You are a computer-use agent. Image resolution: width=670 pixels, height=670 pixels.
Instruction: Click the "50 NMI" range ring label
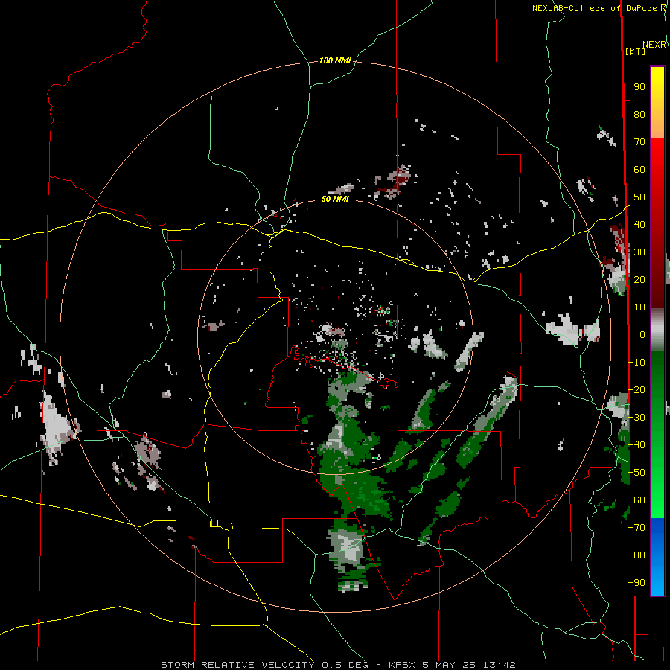click(335, 199)
